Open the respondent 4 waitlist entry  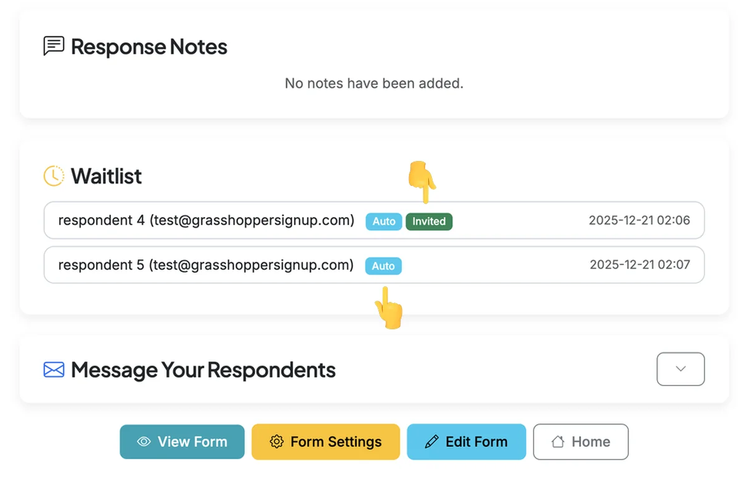click(x=374, y=220)
